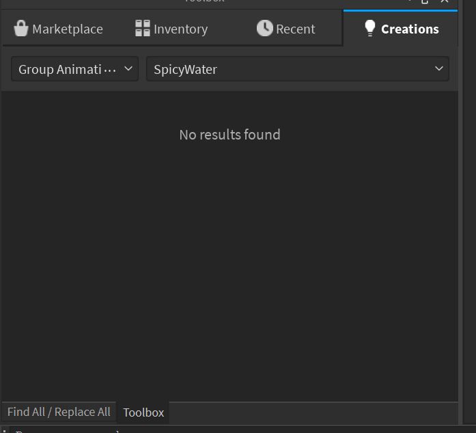Close the Toolbox panel
The height and width of the screenshot is (433, 476).
tap(445, 1)
